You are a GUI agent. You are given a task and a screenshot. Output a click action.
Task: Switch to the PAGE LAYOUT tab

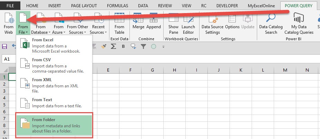84,6
